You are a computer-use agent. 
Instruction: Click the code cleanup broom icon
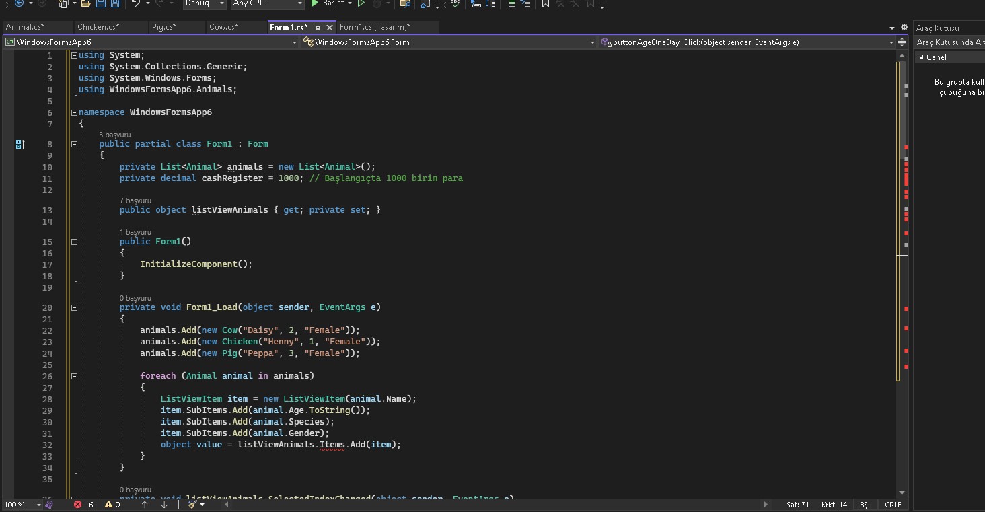192,504
